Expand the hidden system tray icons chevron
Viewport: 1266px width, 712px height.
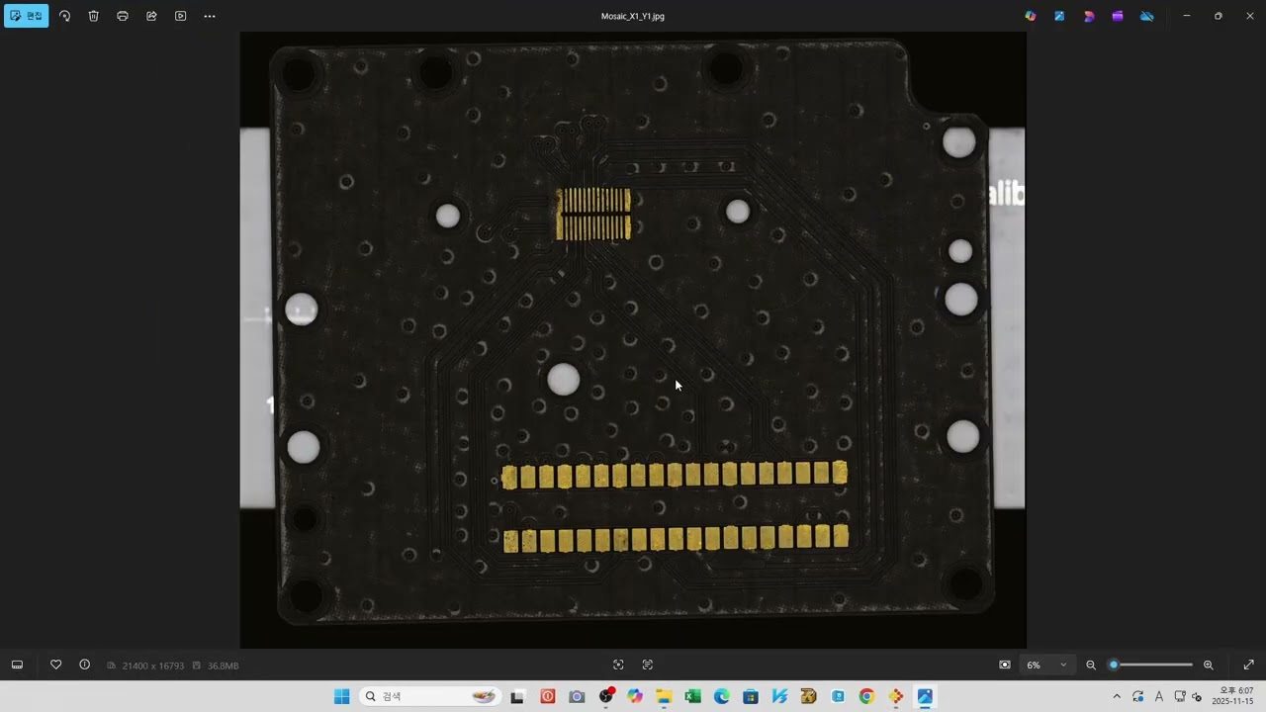tap(1118, 696)
